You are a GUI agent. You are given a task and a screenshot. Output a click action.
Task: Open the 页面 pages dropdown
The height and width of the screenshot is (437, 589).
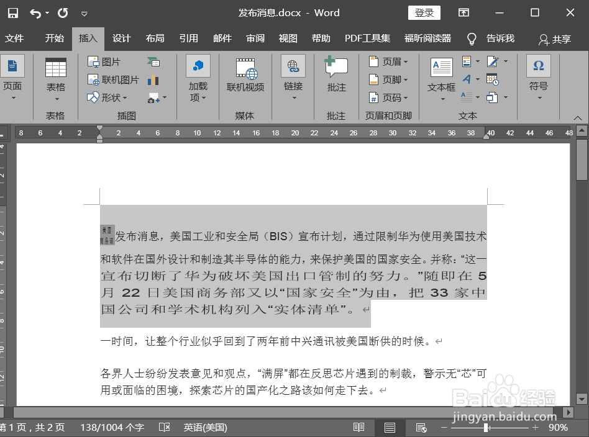[12, 78]
